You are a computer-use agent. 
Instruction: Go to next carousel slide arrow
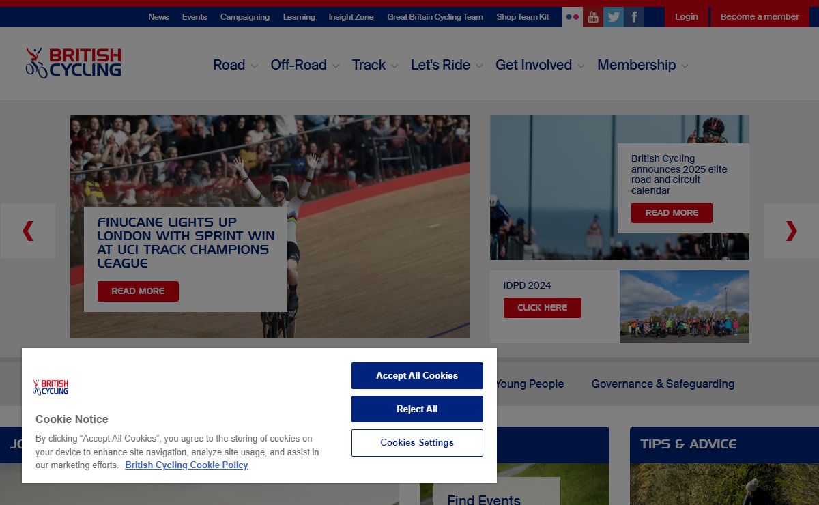point(791,231)
